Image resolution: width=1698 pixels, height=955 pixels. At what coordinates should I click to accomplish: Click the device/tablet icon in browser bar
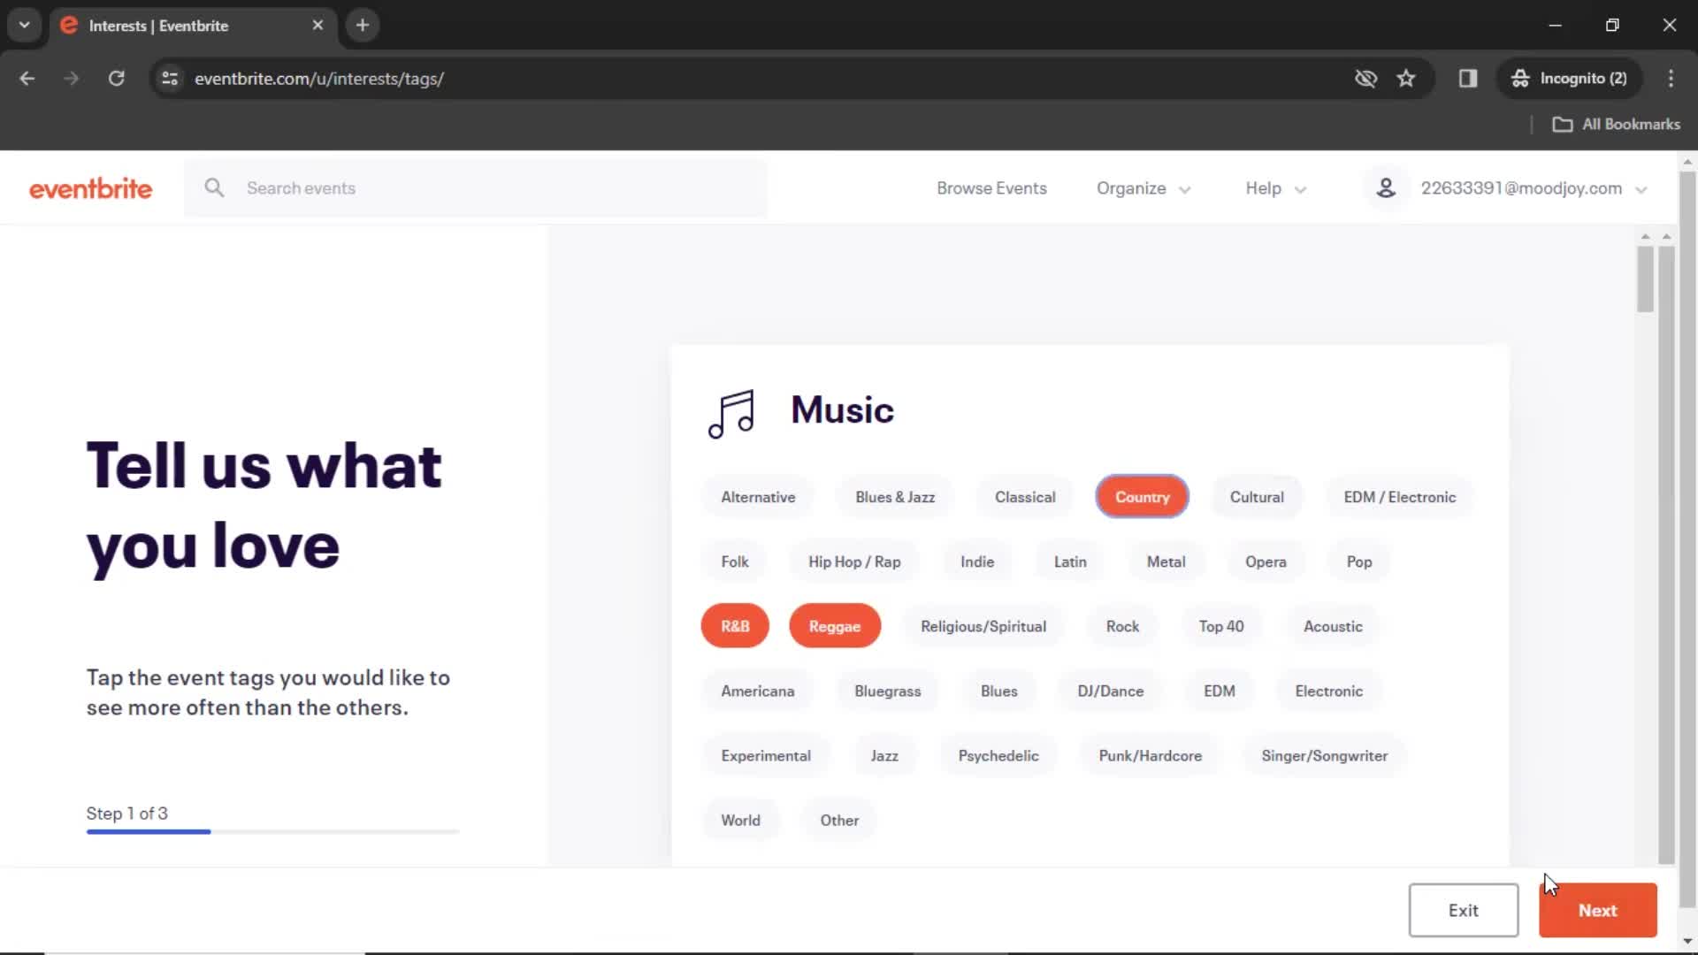click(1467, 78)
